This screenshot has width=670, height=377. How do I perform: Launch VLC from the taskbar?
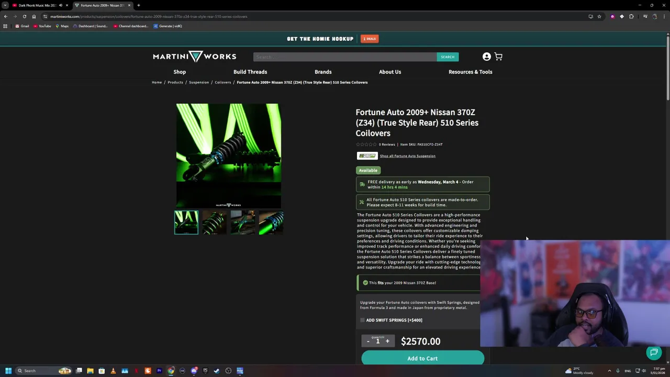(113, 371)
